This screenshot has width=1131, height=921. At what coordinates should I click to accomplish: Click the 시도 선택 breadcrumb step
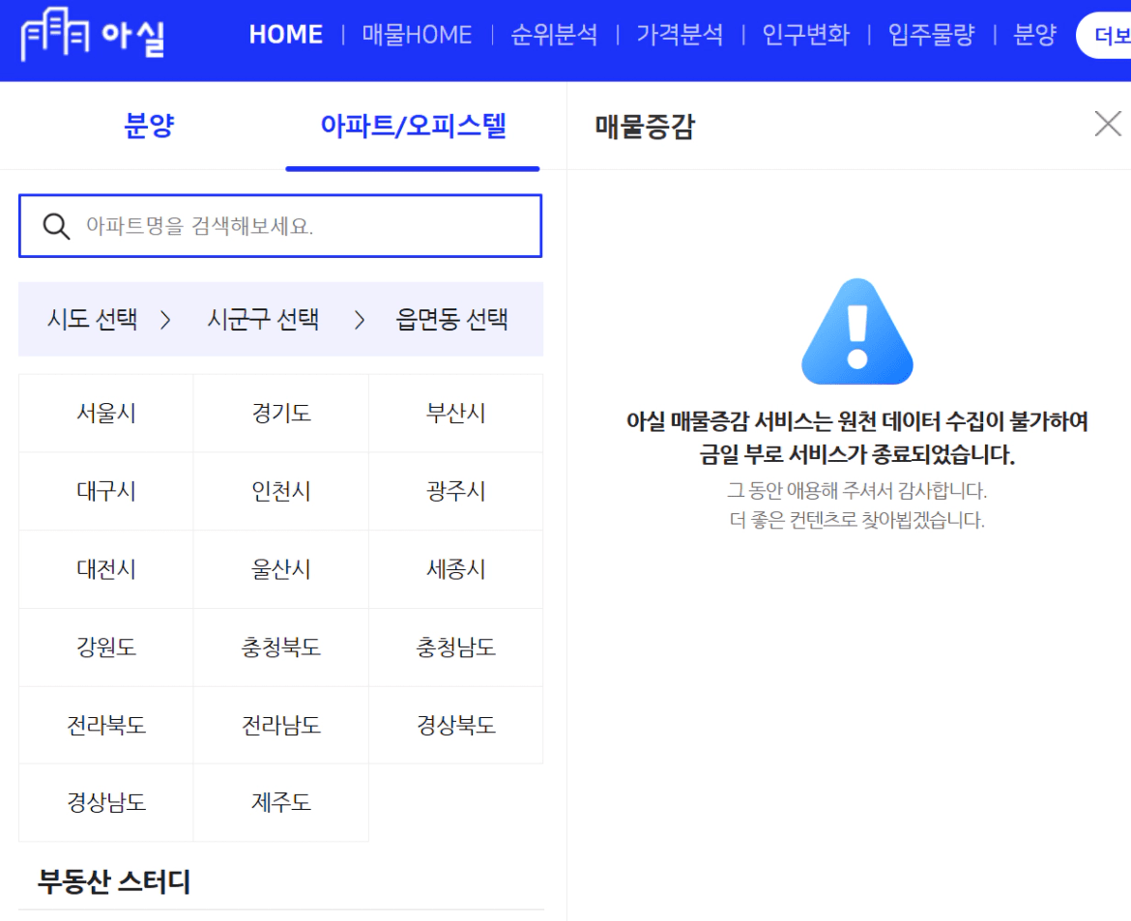(x=93, y=319)
